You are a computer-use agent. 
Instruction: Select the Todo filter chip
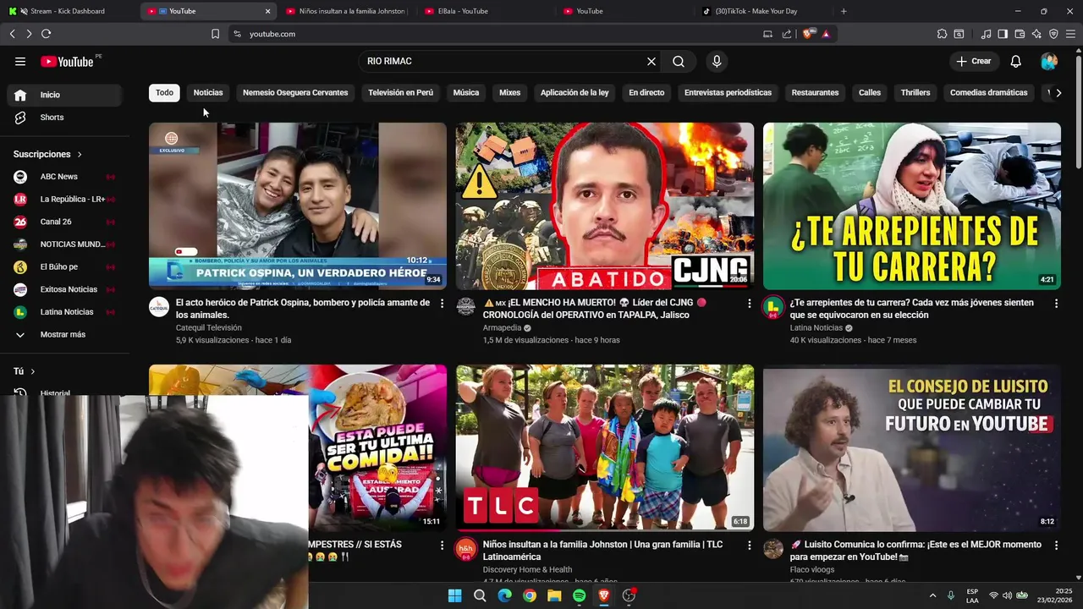pos(164,93)
